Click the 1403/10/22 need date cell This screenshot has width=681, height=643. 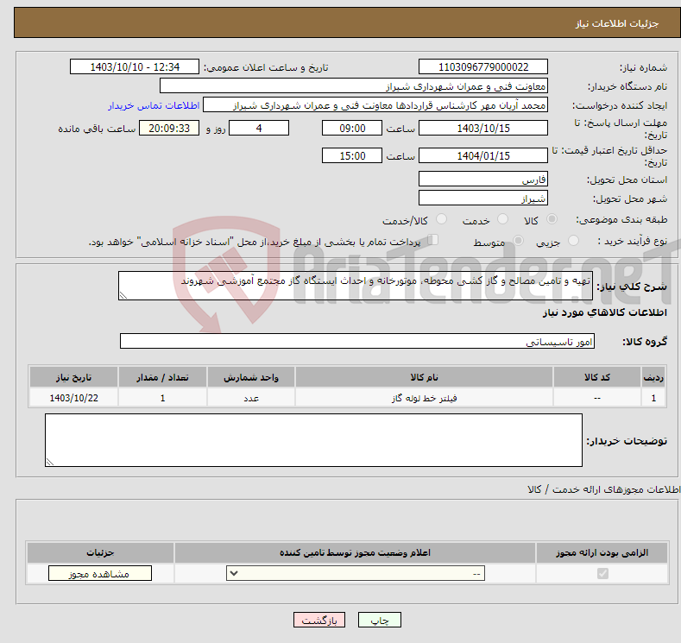tap(74, 398)
